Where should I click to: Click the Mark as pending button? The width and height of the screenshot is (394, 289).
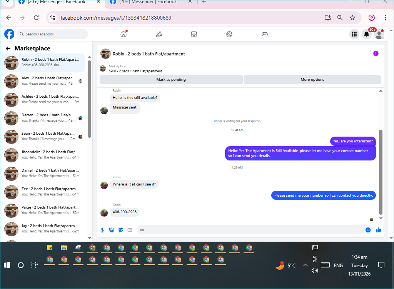click(171, 80)
